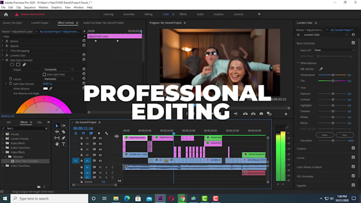Click the Export Frame camera icon
361x203 pixels.
click(x=261, y=114)
